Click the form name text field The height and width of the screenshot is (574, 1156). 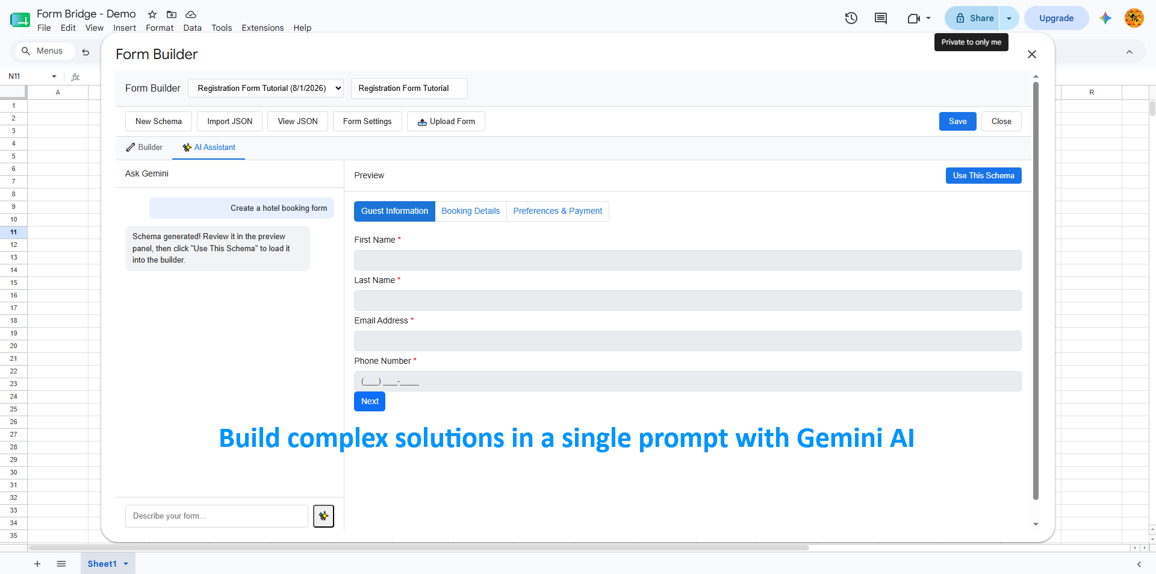pos(409,89)
